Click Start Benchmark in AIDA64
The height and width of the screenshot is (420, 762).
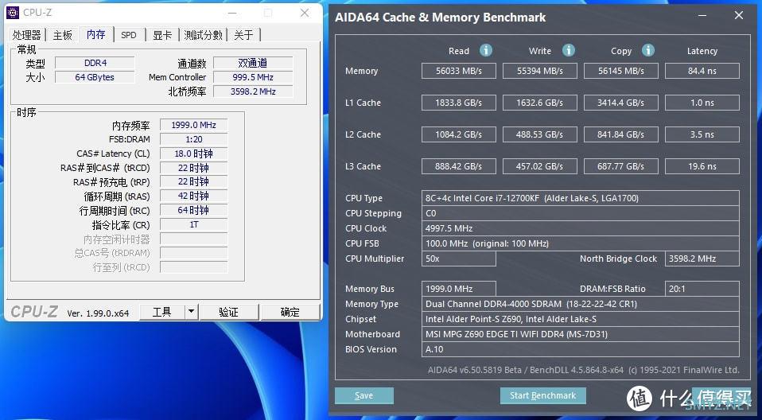click(x=542, y=395)
